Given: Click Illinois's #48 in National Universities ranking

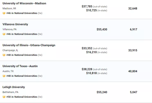Looking at the screenshot, I should coord(24,55).
